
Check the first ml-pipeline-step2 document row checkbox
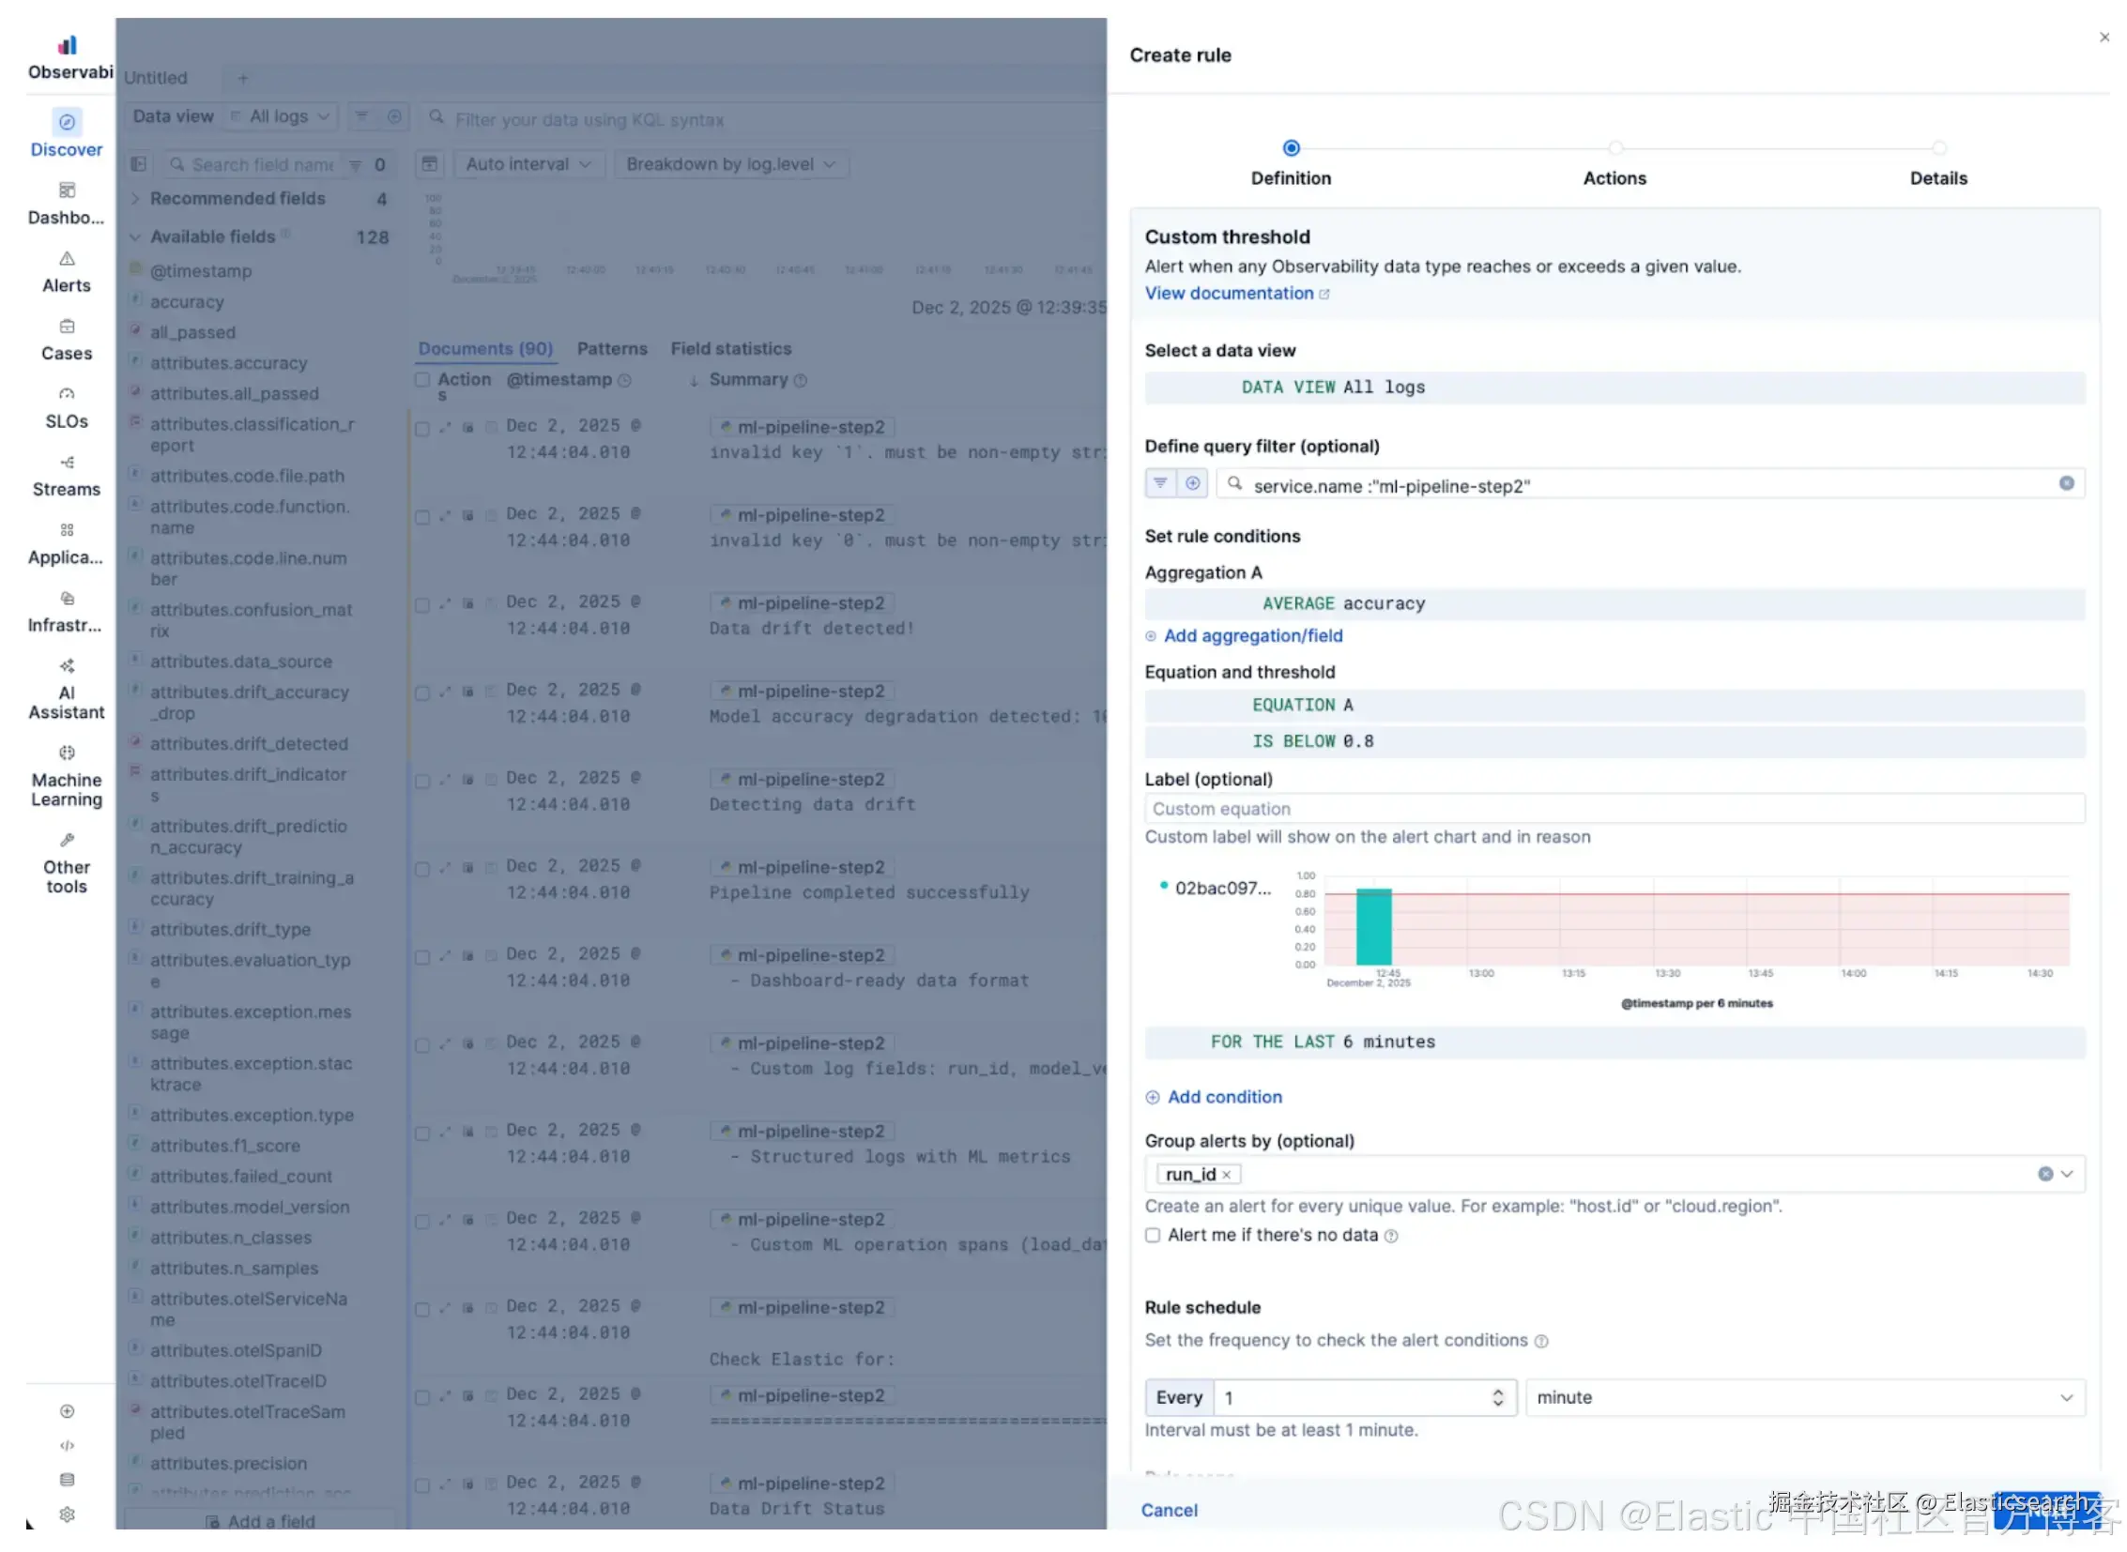(x=422, y=430)
